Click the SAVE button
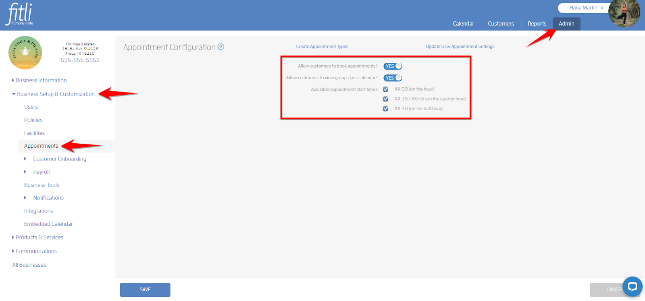Viewport: 645px width, 301px height. click(x=145, y=290)
